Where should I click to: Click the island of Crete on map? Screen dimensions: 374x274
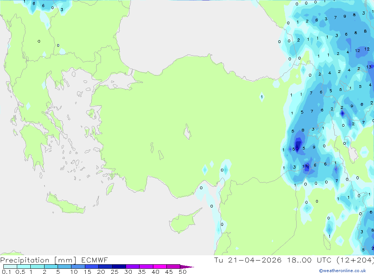(x=65, y=204)
